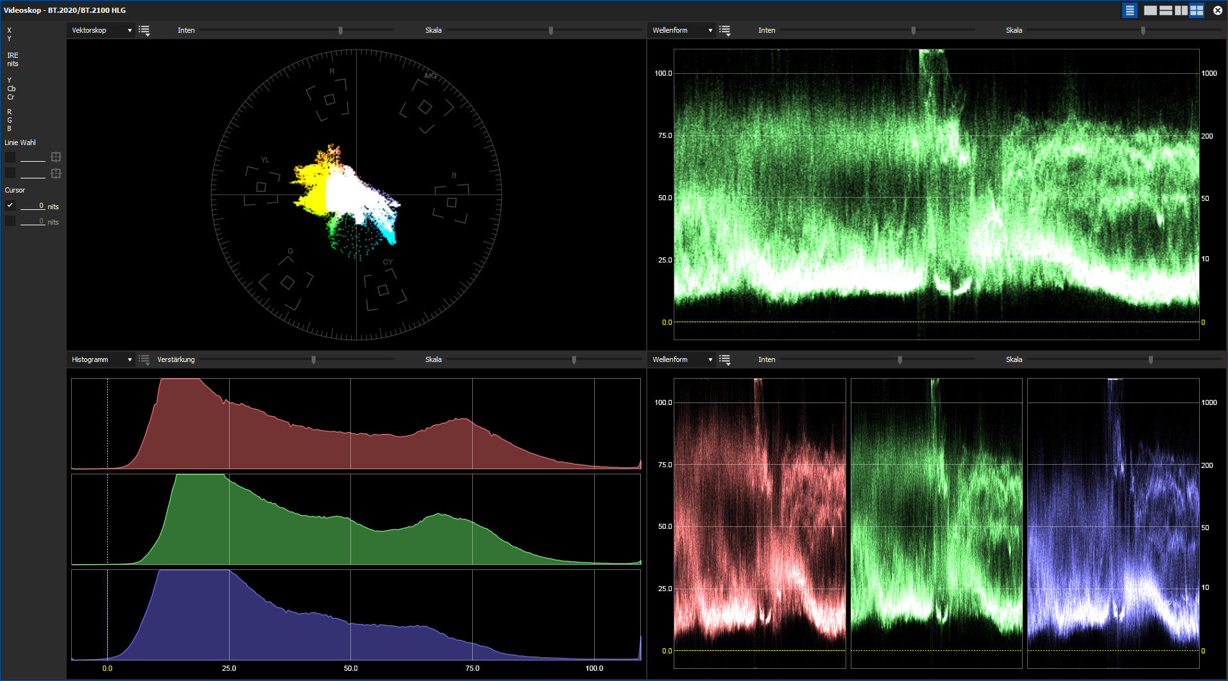Open the lower Wellenform scope type dropdown
The height and width of the screenshot is (681, 1228).
click(681, 359)
